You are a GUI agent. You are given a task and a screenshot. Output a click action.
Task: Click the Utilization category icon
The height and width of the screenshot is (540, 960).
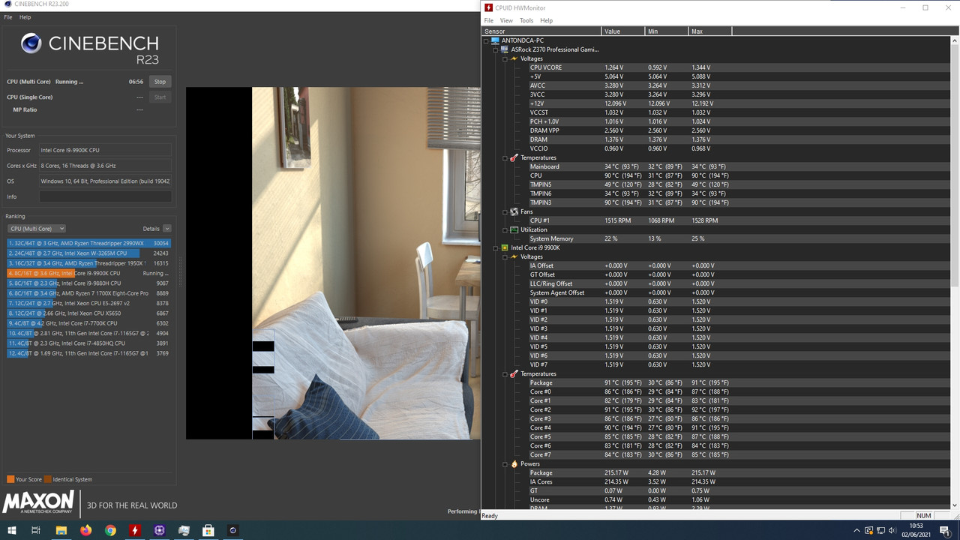[514, 229]
